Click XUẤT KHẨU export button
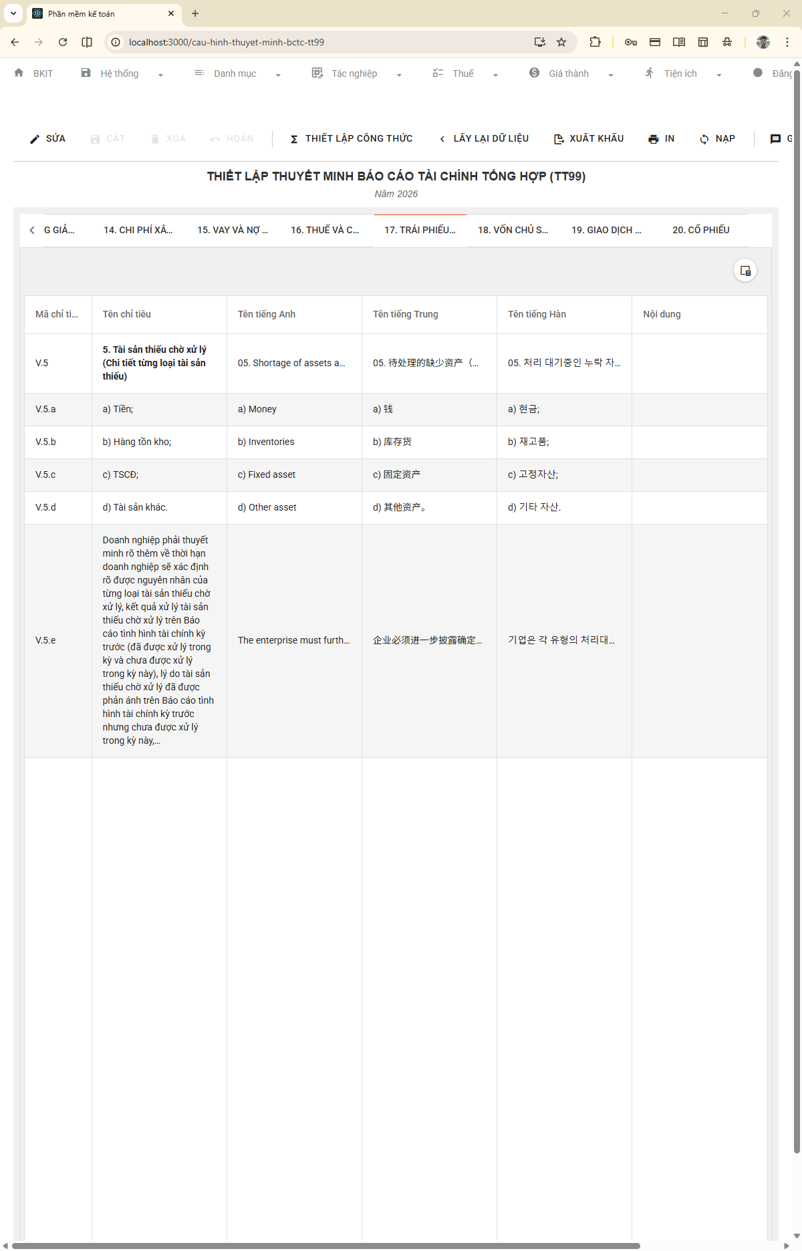The width and height of the screenshot is (802, 1251). pyautogui.click(x=589, y=138)
